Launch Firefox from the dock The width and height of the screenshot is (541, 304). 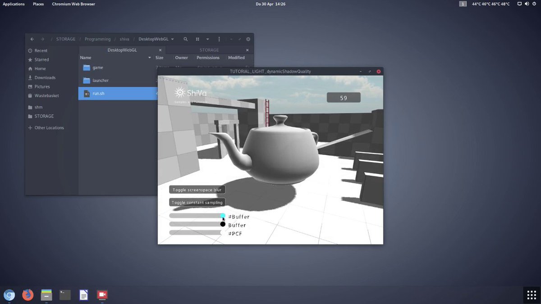click(x=28, y=295)
